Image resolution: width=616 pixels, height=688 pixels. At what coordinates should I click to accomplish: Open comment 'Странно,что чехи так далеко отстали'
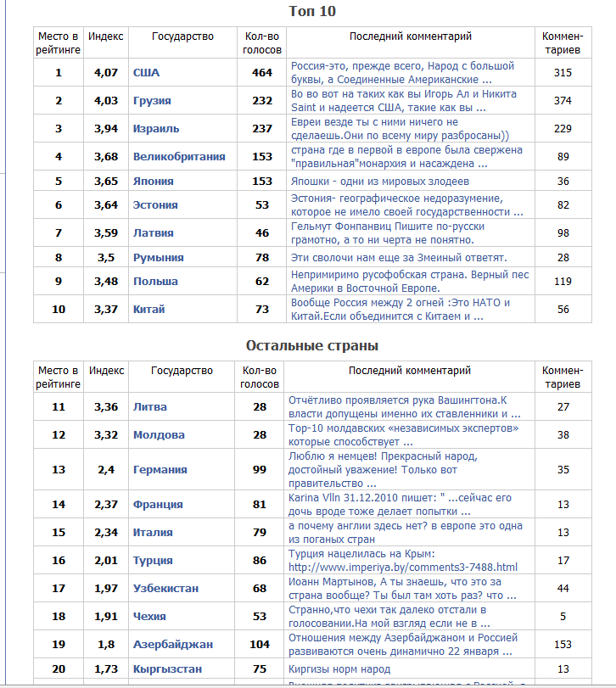point(389,617)
